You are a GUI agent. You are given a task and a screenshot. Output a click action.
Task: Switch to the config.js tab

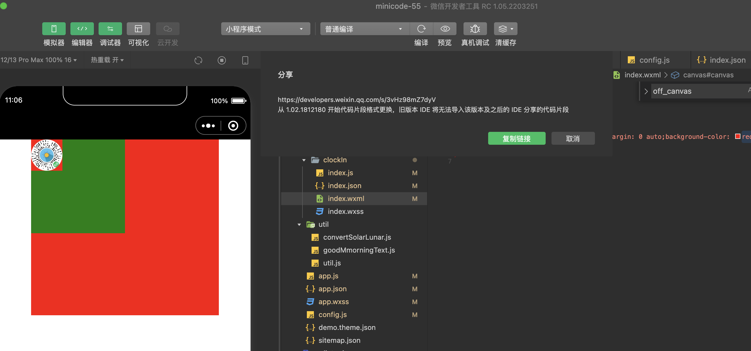click(654, 60)
